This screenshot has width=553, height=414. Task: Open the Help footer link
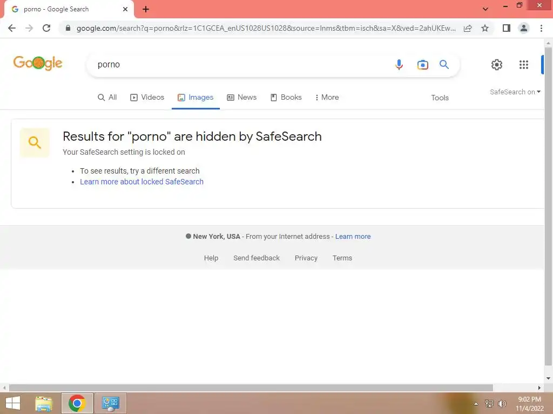pyautogui.click(x=211, y=258)
